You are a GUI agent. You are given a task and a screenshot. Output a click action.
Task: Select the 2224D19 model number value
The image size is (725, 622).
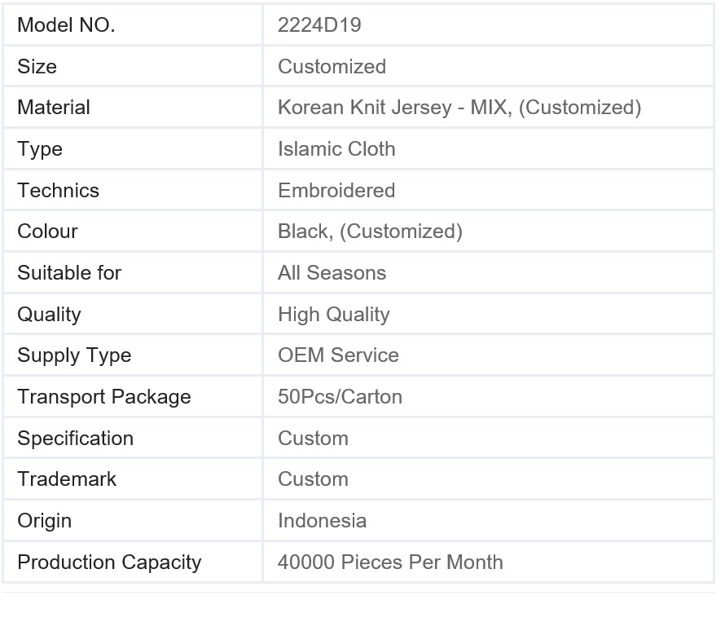[319, 25]
